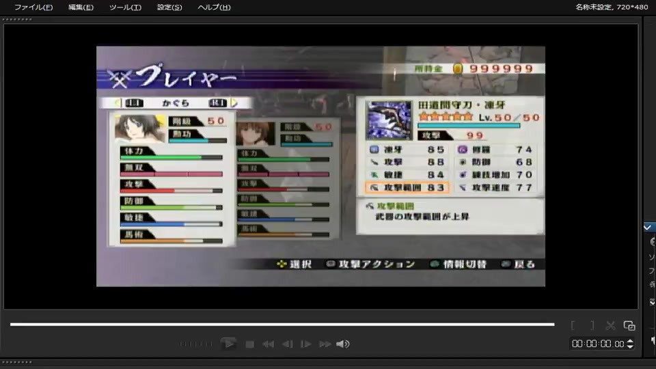The width and height of the screenshot is (656, 369).
Task: Click the down chevron in right panel
Action: 652,302
